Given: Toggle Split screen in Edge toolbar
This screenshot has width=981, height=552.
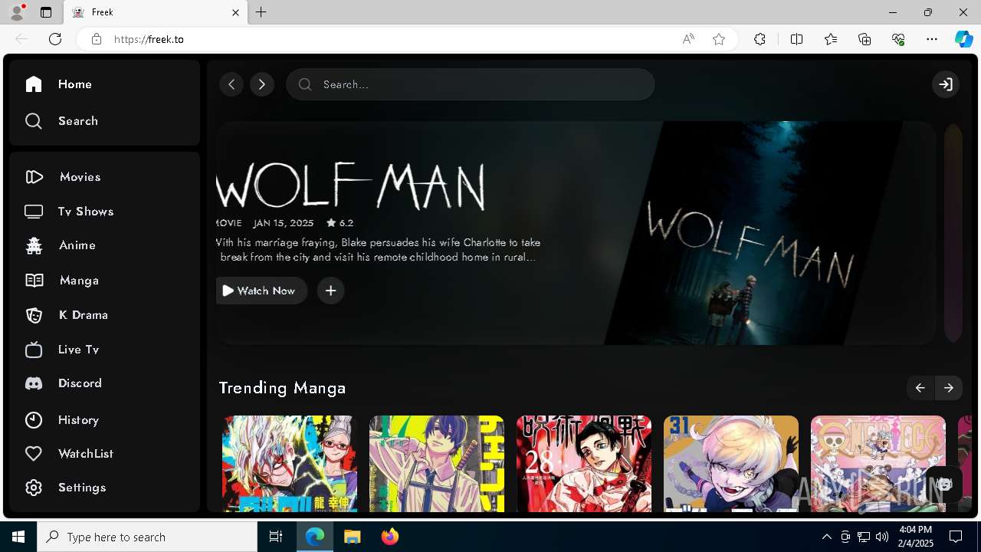Looking at the screenshot, I should 797,39.
